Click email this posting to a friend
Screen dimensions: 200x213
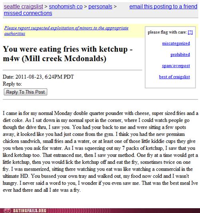click(163, 6)
